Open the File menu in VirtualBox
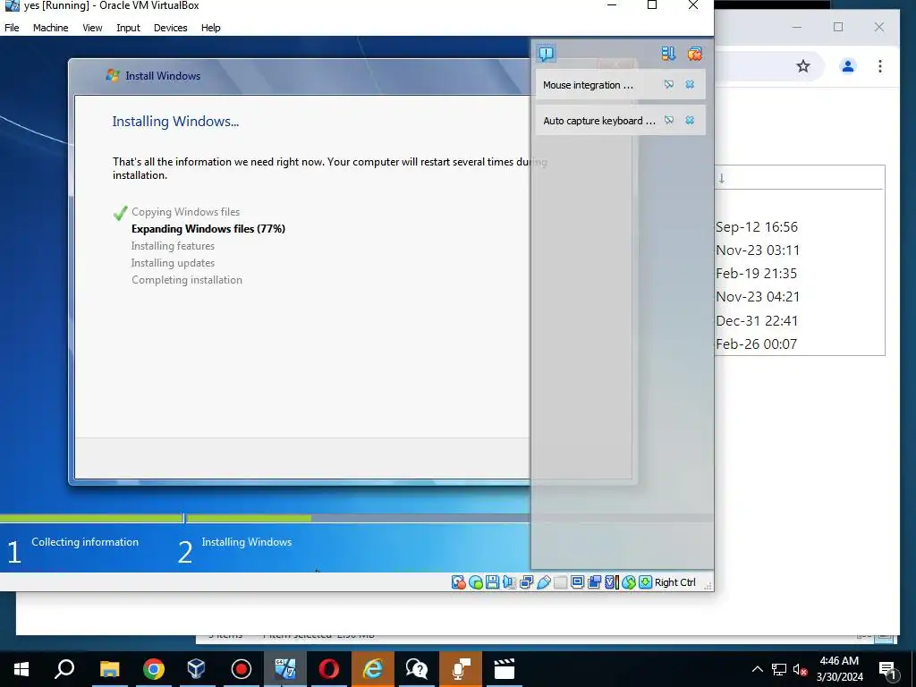 click(x=12, y=28)
